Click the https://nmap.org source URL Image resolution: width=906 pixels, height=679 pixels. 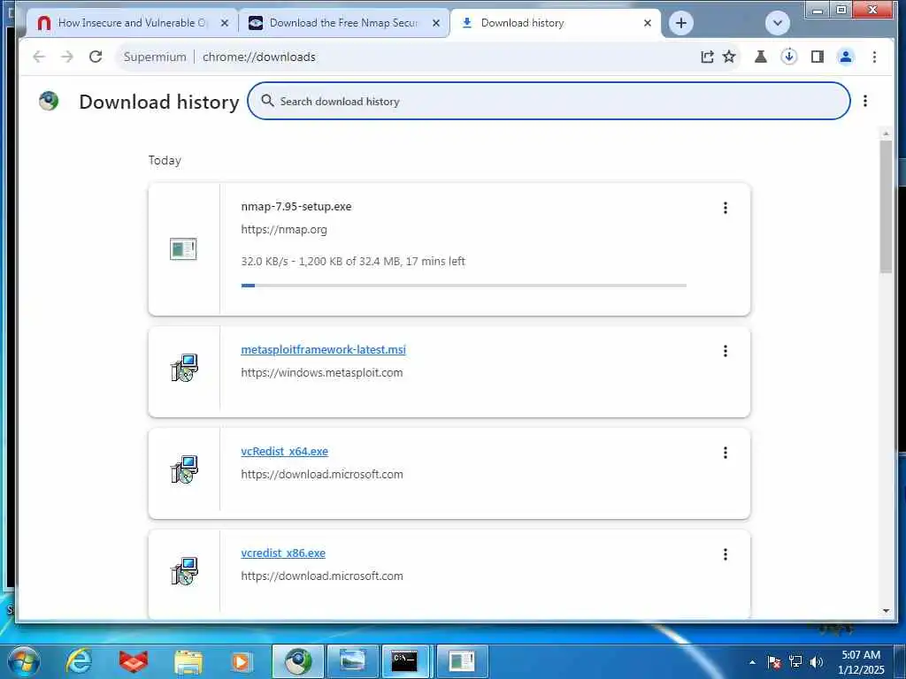tap(284, 230)
